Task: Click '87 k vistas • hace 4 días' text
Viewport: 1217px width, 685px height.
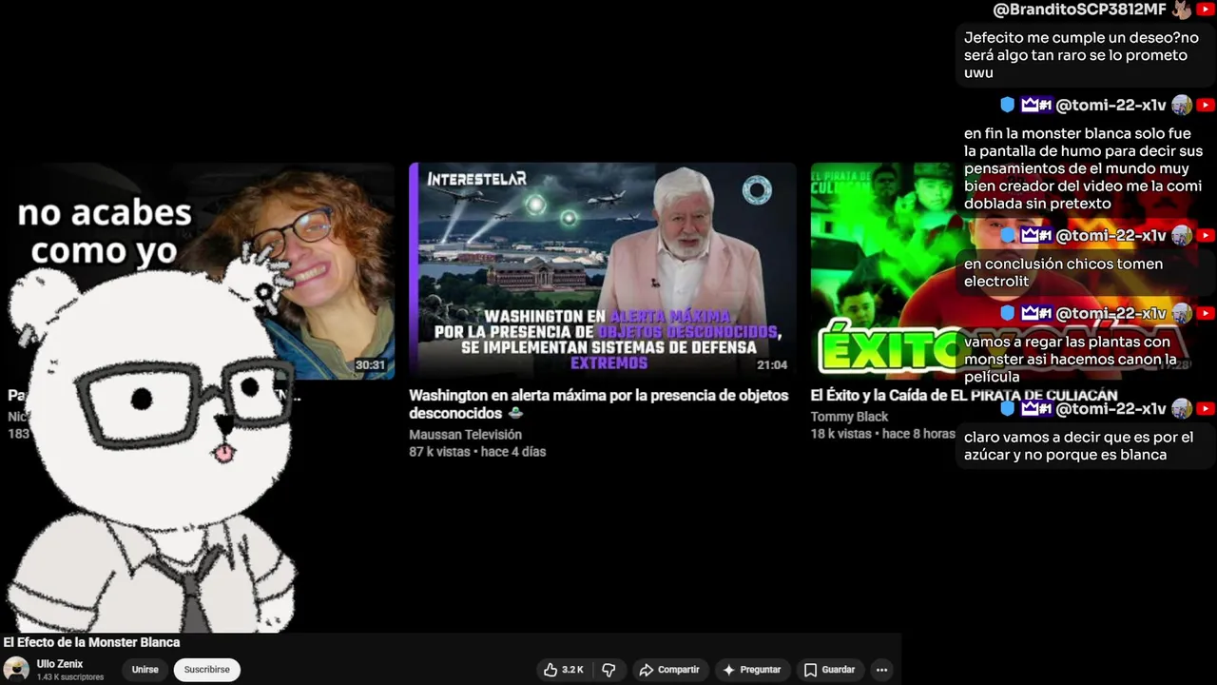Action: click(477, 452)
